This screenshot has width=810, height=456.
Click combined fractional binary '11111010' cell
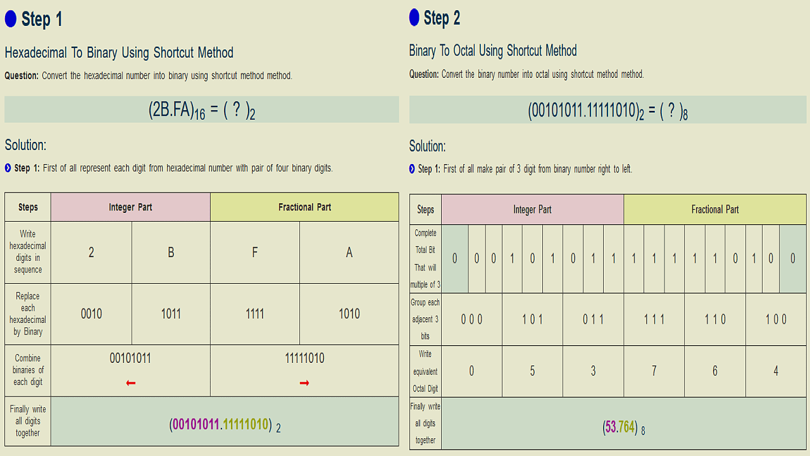coord(304,370)
